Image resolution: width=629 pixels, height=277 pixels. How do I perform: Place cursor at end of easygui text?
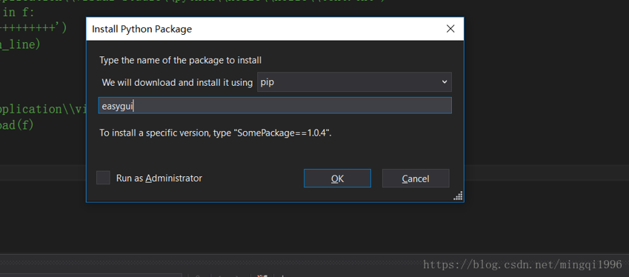click(133, 106)
